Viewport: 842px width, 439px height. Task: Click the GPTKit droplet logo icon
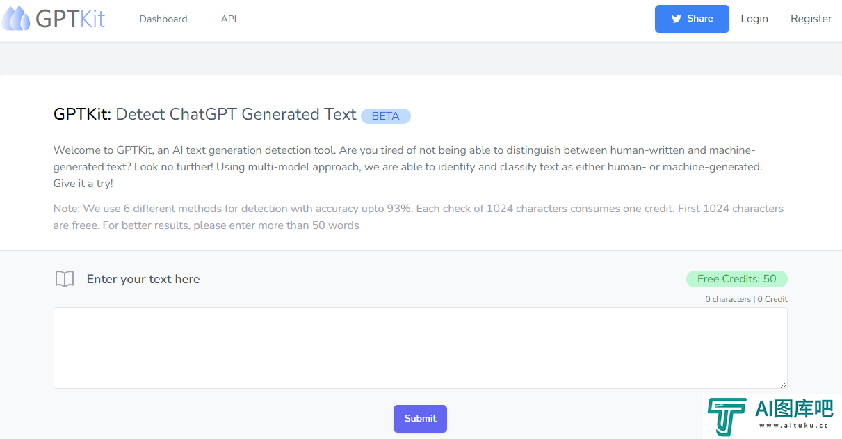coord(16,18)
